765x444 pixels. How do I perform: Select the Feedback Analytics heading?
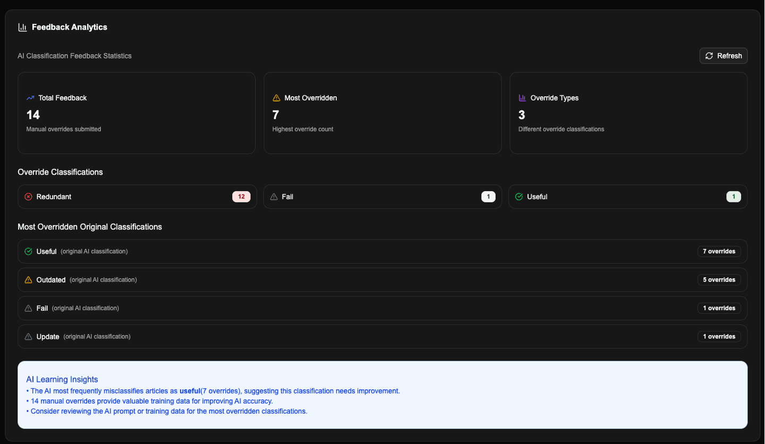point(70,27)
